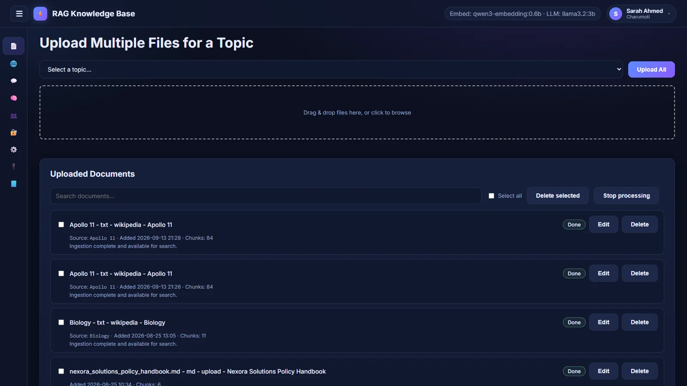Click Done status badge on Biology row
Image resolution: width=687 pixels, height=386 pixels.
[574, 323]
